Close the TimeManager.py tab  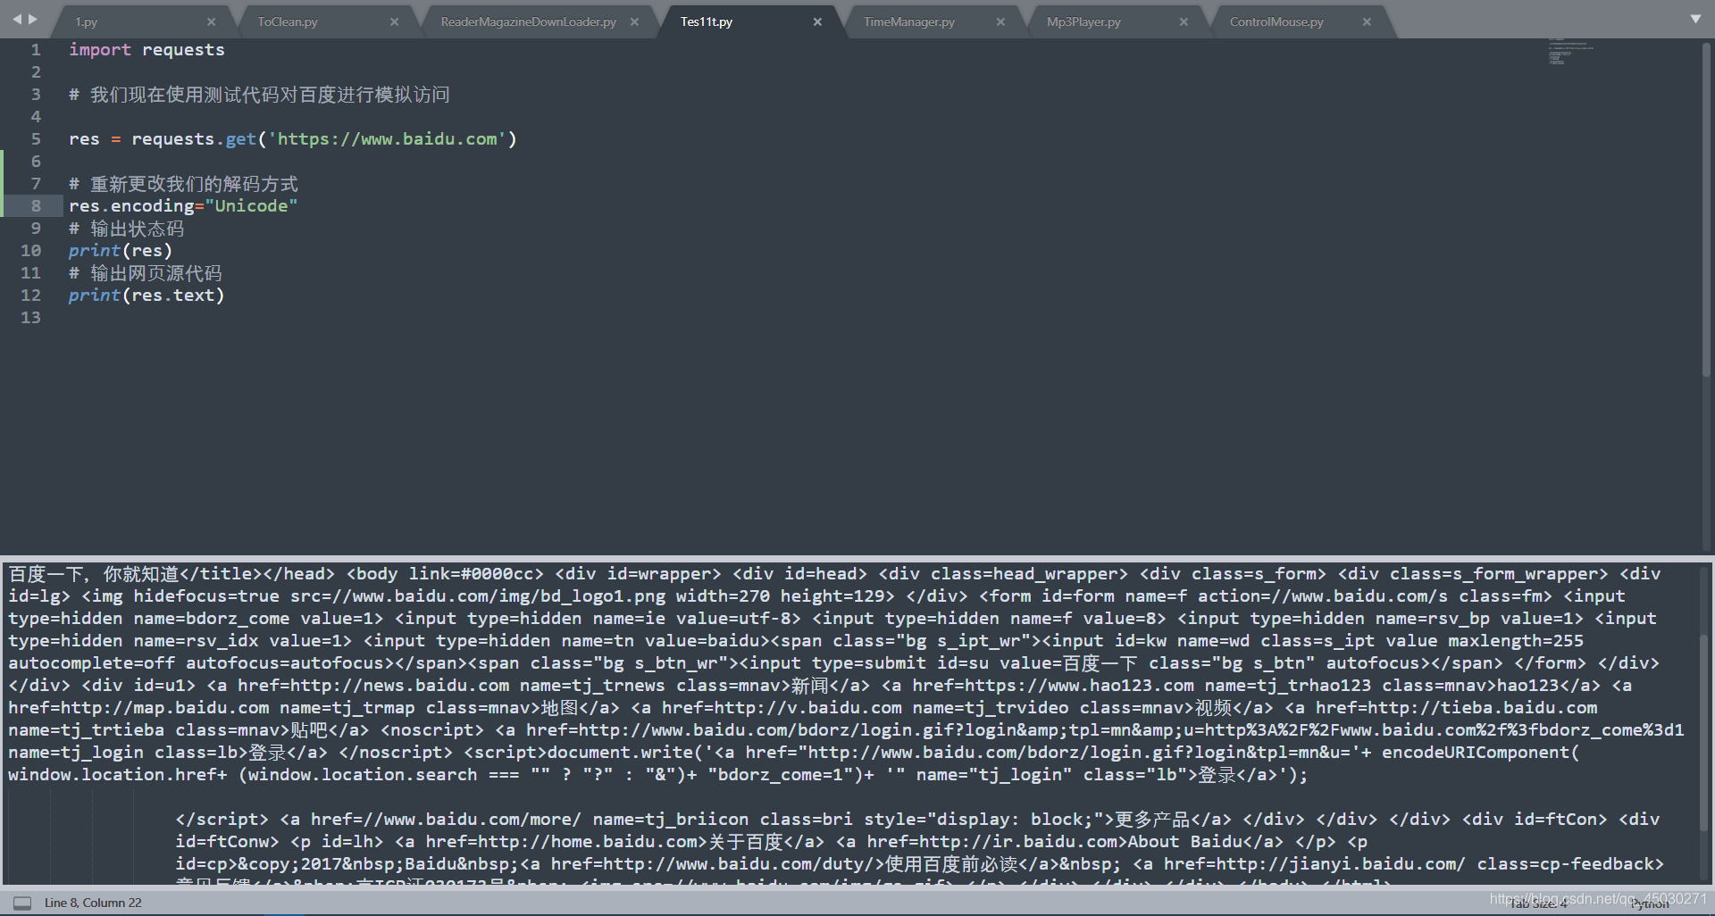click(x=1000, y=21)
